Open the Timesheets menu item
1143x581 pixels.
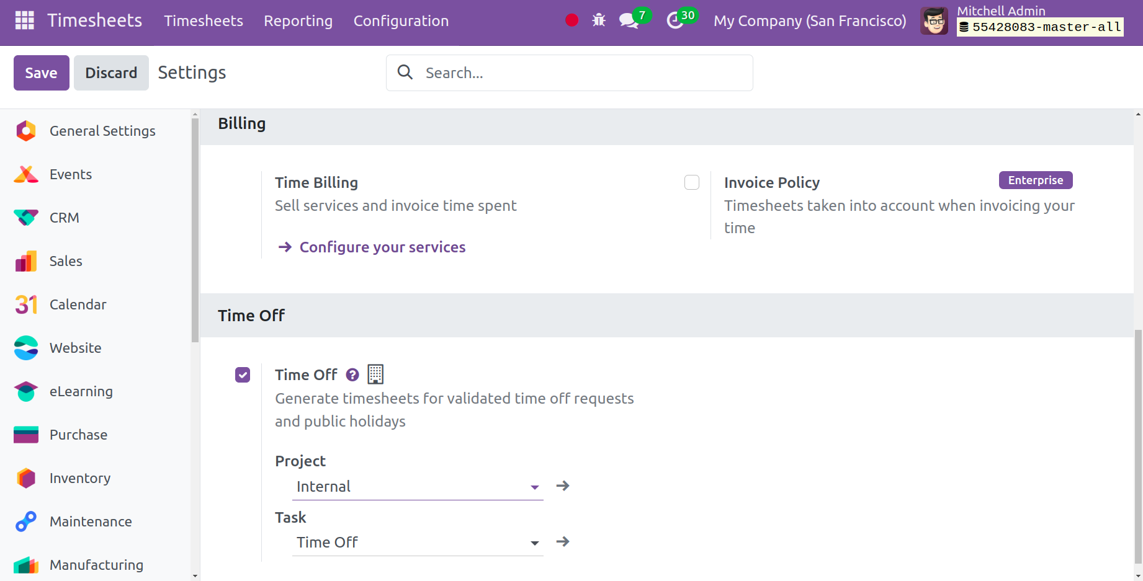[204, 21]
